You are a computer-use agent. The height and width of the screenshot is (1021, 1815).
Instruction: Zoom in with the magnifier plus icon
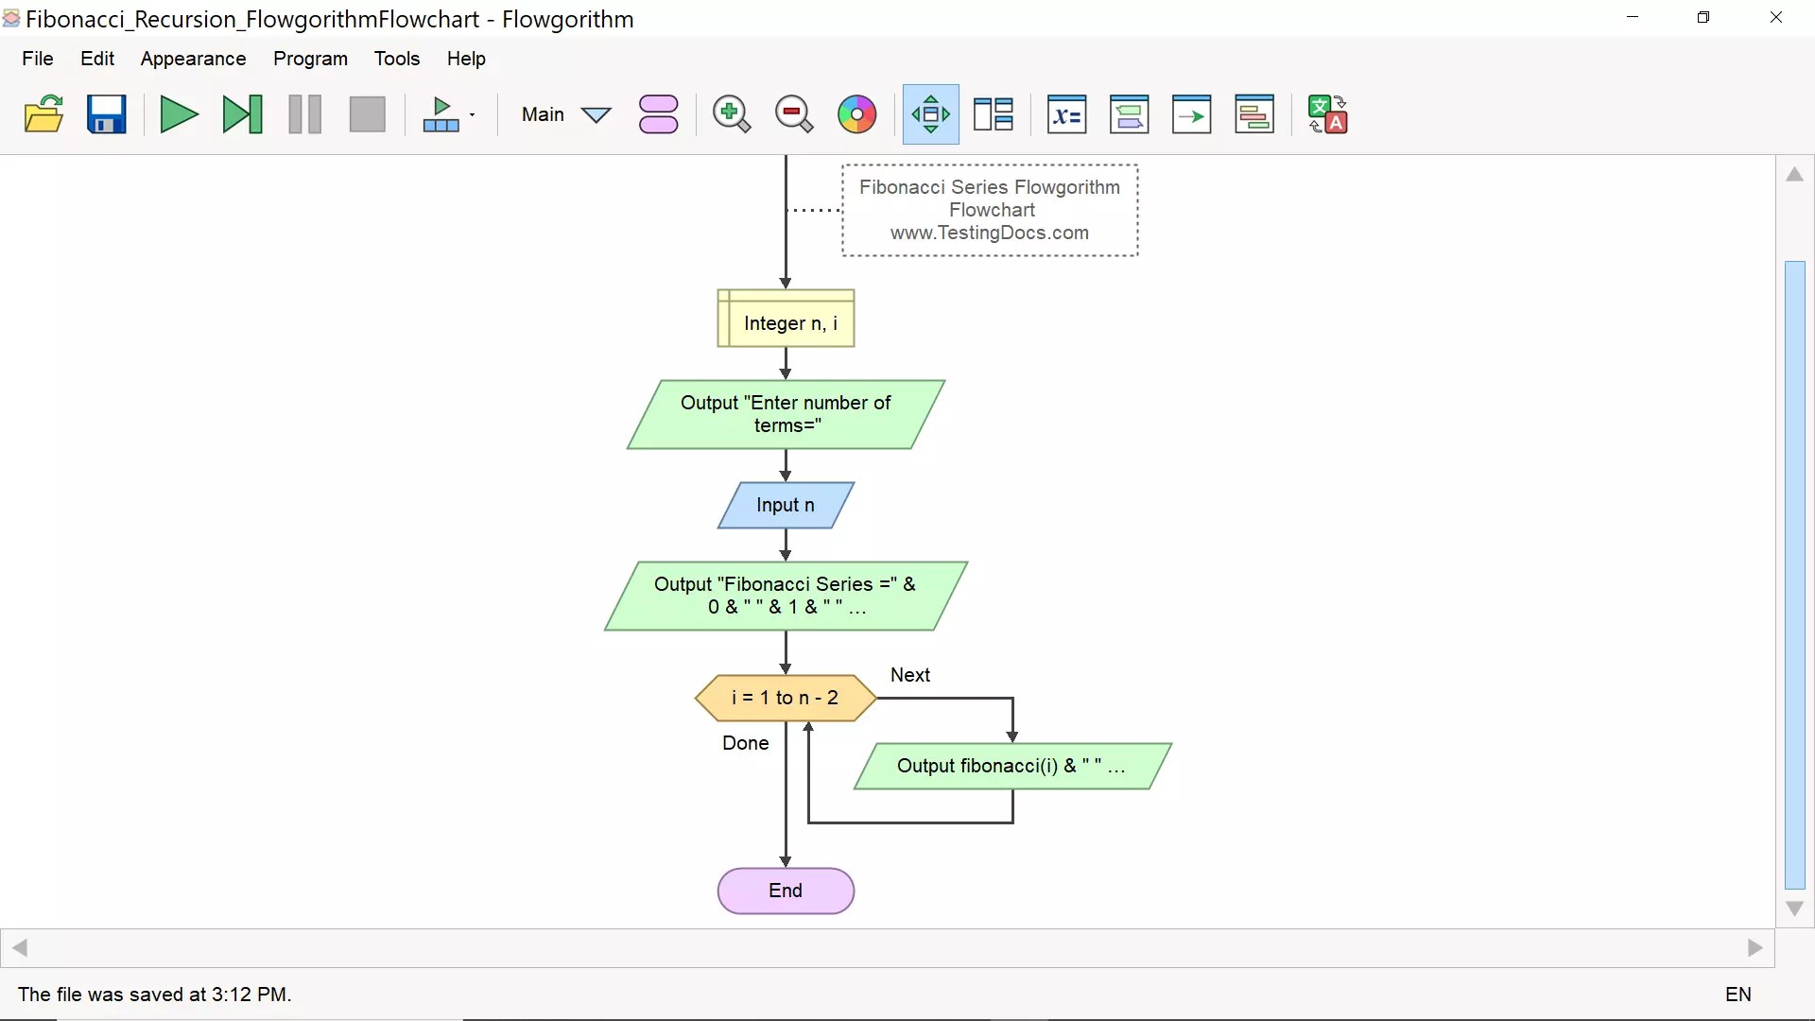pyautogui.click(x=731, y=114)
